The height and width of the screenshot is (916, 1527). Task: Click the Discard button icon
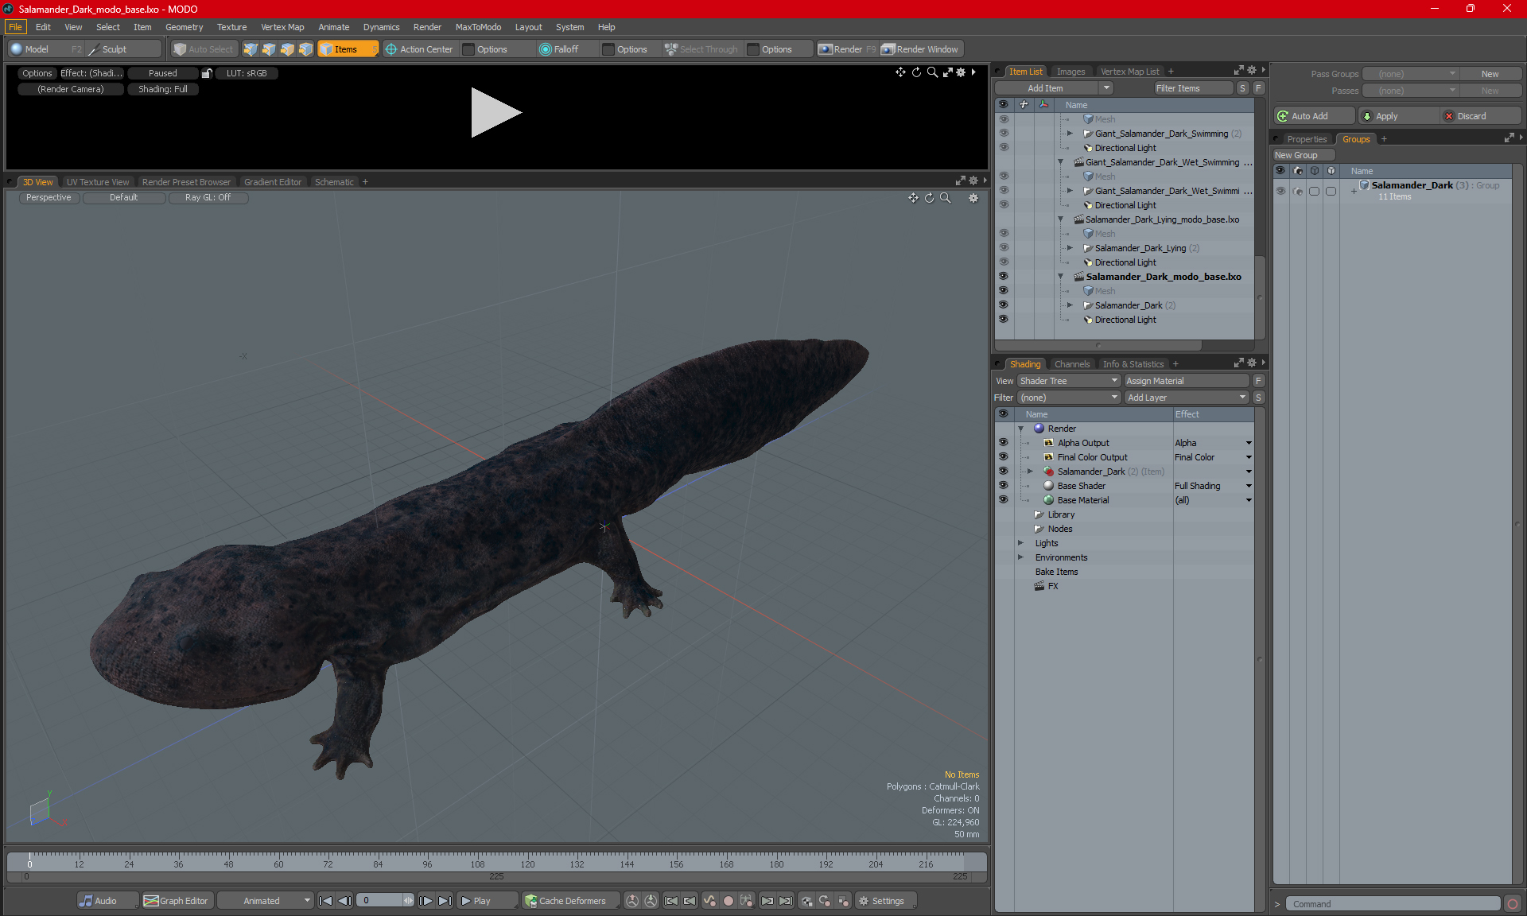(x=1449, y=116)
